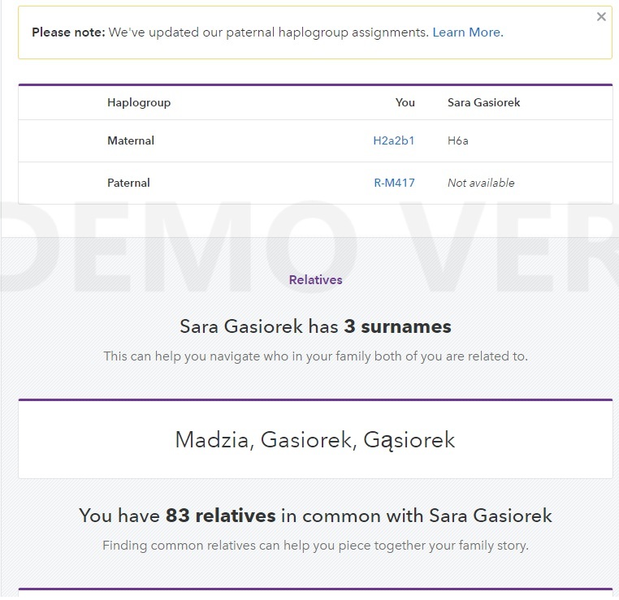
Task: Click the Not available paternal value
Action: 481,183
